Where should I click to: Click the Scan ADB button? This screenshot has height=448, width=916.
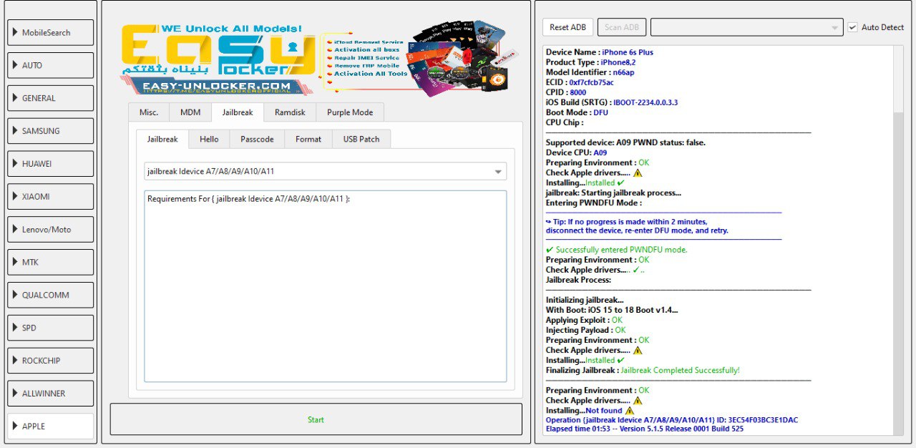pos(622,27)
